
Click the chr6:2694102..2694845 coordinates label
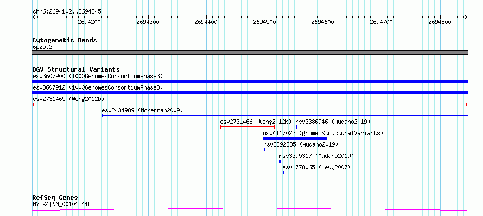67,12
